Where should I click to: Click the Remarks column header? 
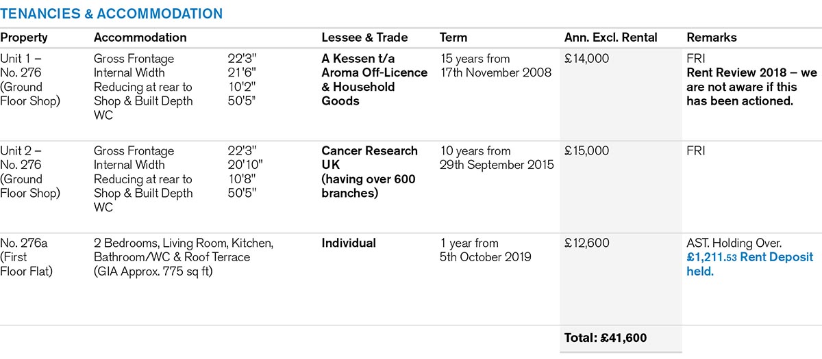[x=712, y=38]
